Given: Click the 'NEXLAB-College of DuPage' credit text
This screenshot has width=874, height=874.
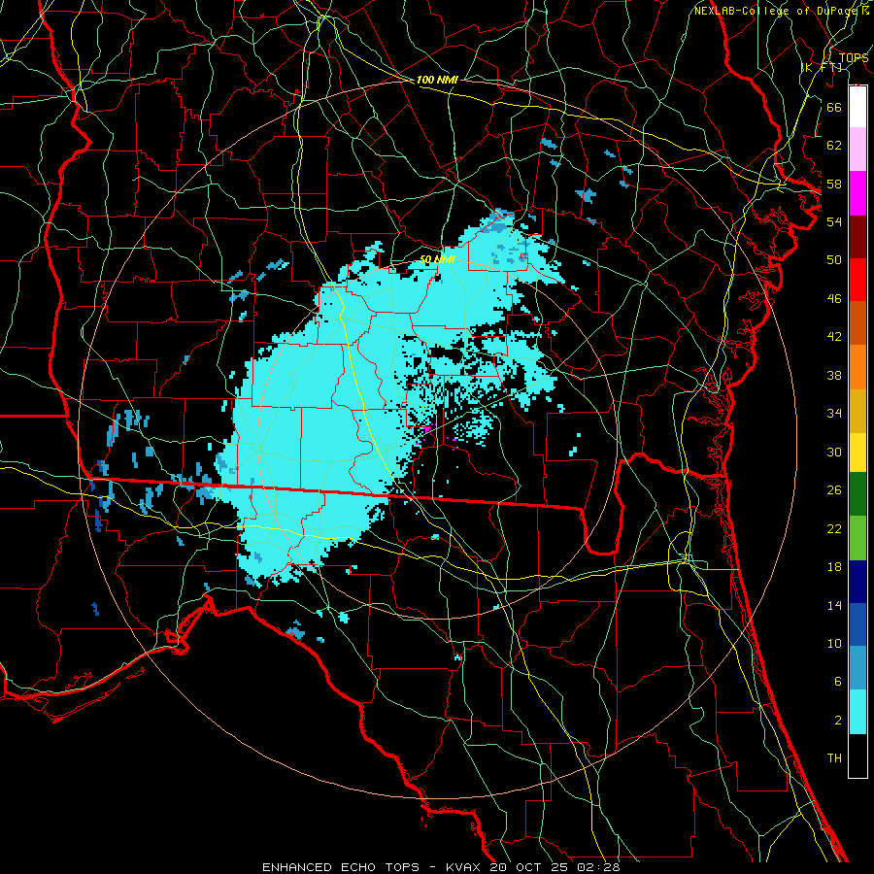Looking at the screenshot, I should click(x=778, y=11).
